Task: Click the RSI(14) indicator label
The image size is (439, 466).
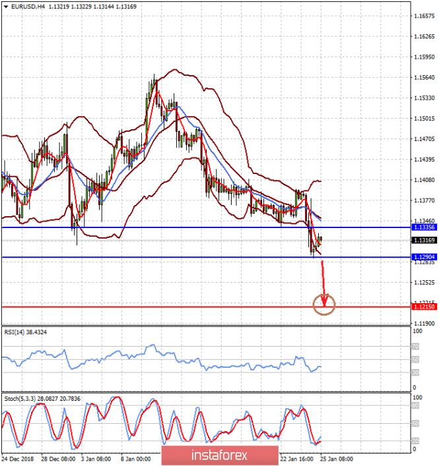Action: (x=18, y=331)
